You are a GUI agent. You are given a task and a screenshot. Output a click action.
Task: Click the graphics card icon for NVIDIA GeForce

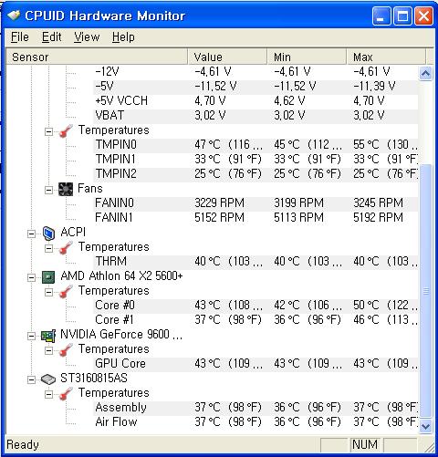pyautogui.click(x=48, y=336)
